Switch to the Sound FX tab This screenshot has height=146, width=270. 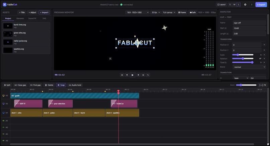(32, 18)
